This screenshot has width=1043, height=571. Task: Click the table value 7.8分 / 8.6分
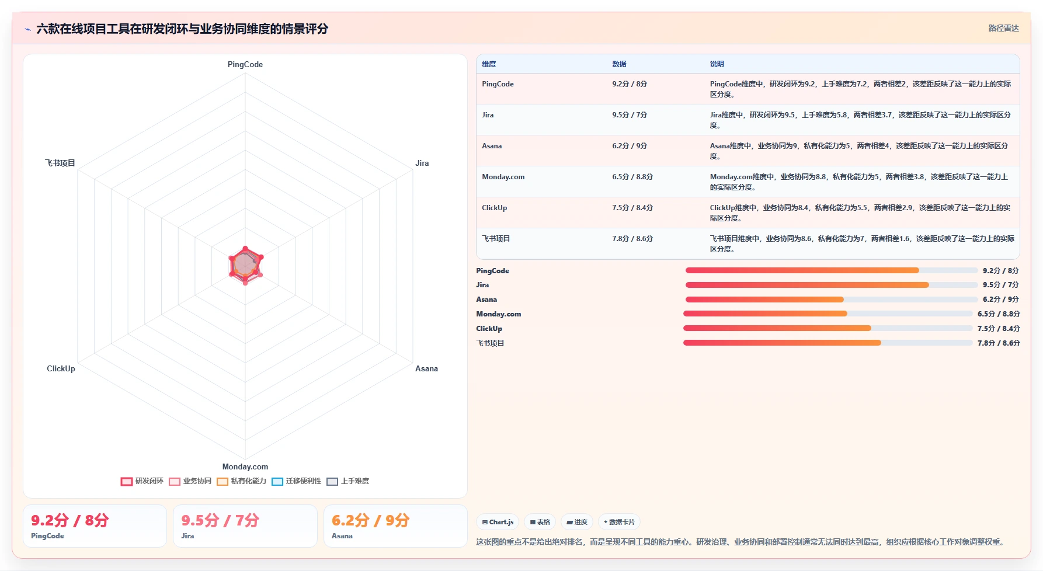click(632, 239)
